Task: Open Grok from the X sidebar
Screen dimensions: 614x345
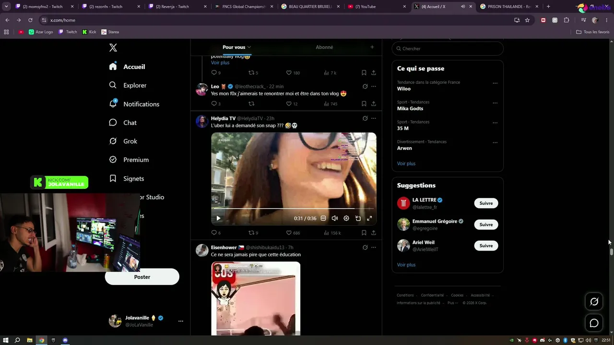Action: pyautogui.click(x=123, y=141)
